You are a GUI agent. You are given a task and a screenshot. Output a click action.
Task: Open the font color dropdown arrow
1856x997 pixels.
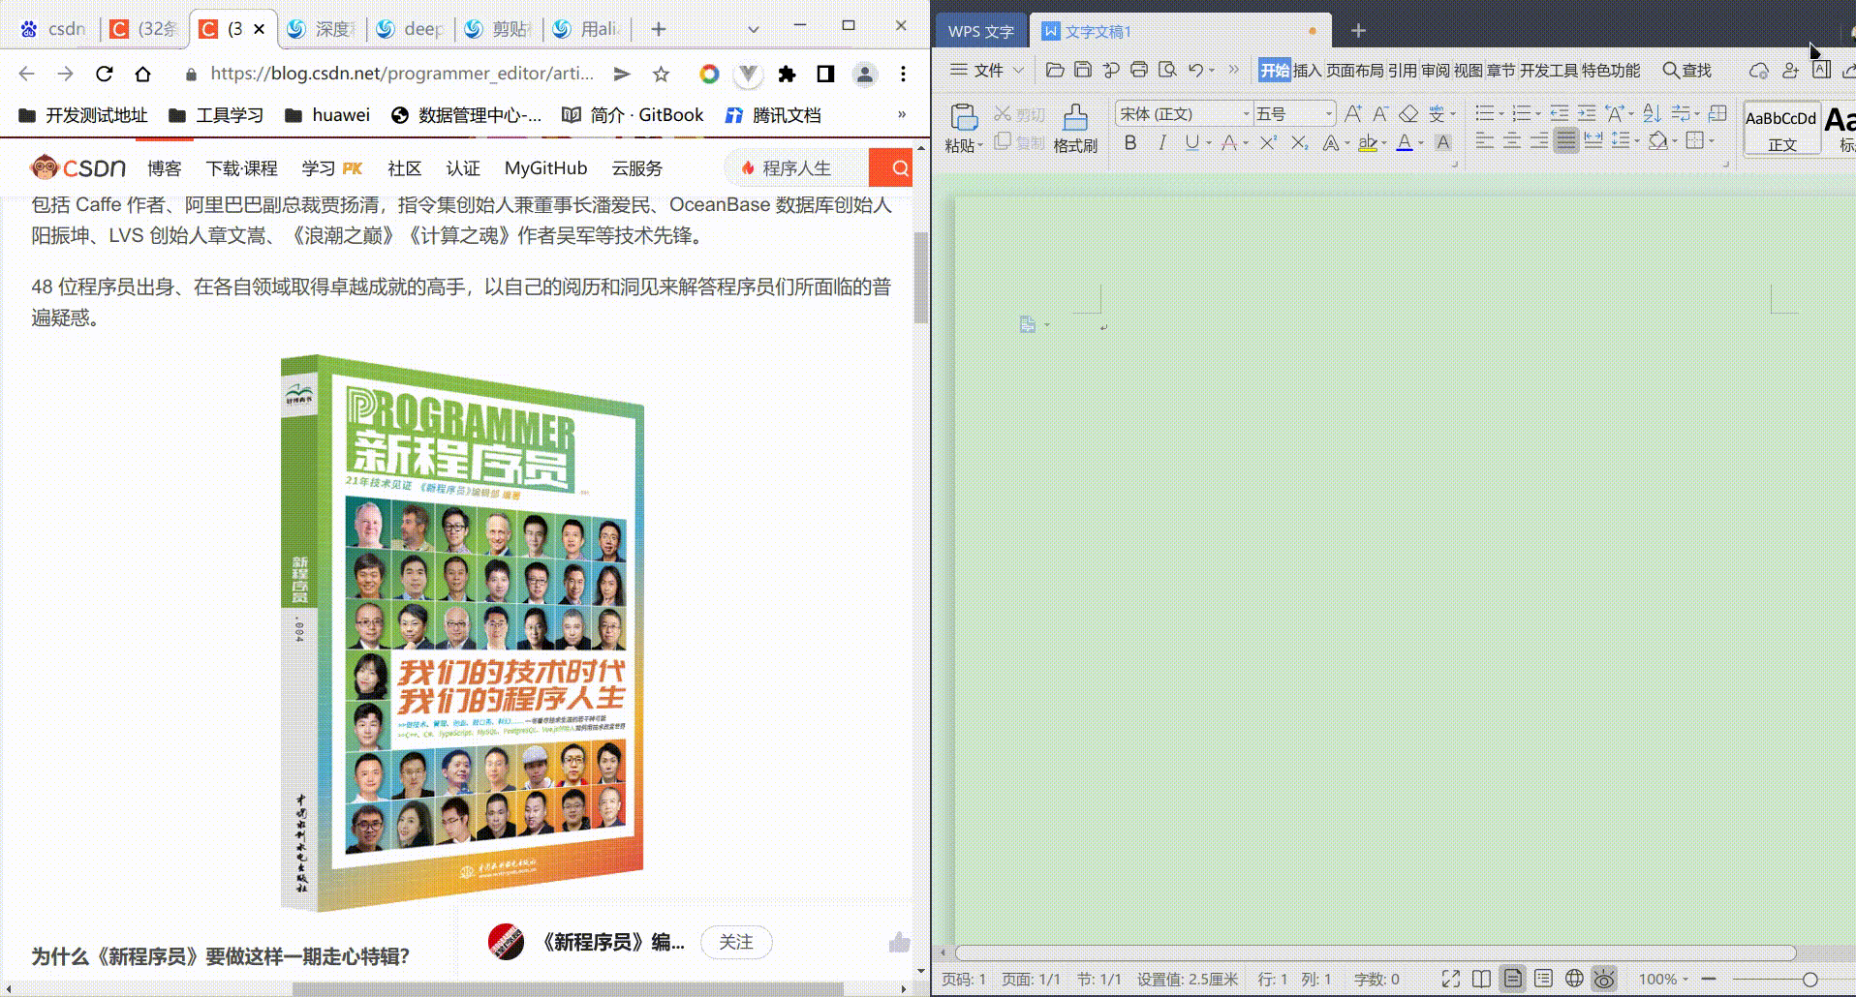click(1419, 142)
